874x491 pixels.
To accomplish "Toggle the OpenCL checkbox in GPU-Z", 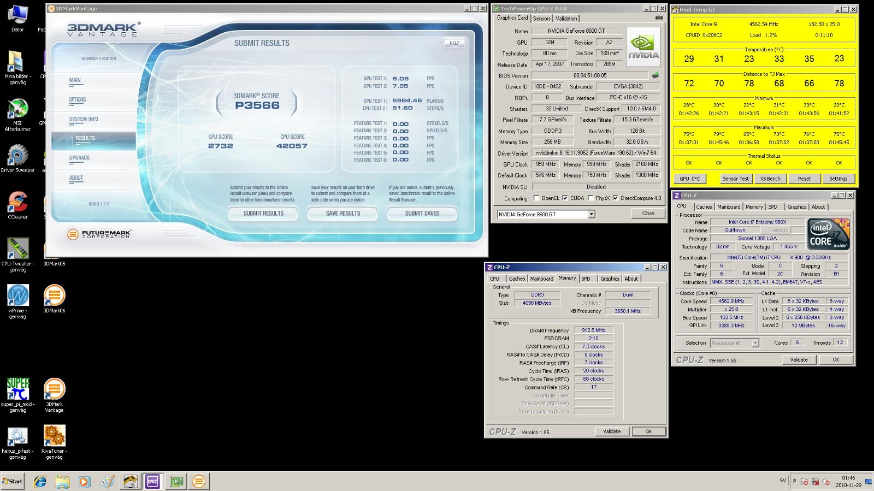I will (536, 198).
